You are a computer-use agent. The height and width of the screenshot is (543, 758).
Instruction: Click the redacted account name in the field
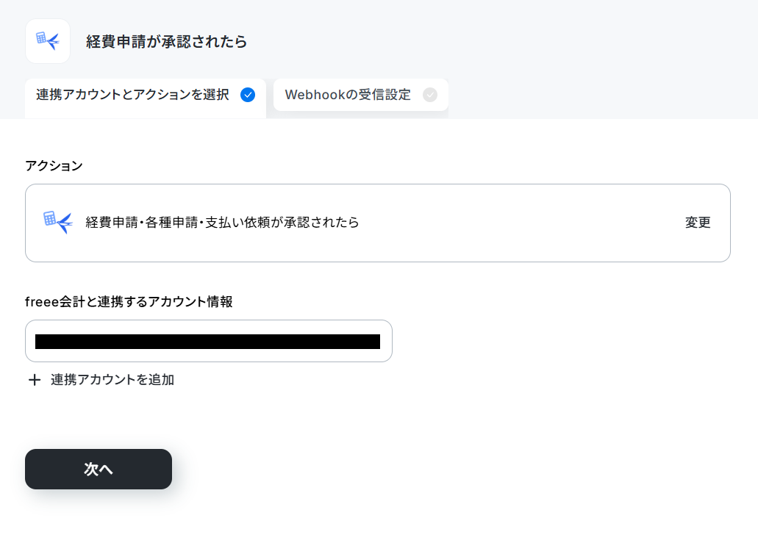click(207, 342)
